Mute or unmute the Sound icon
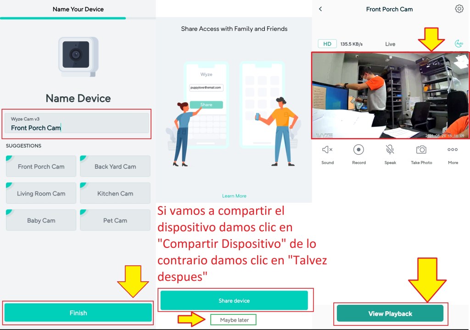 coord(327,150)
